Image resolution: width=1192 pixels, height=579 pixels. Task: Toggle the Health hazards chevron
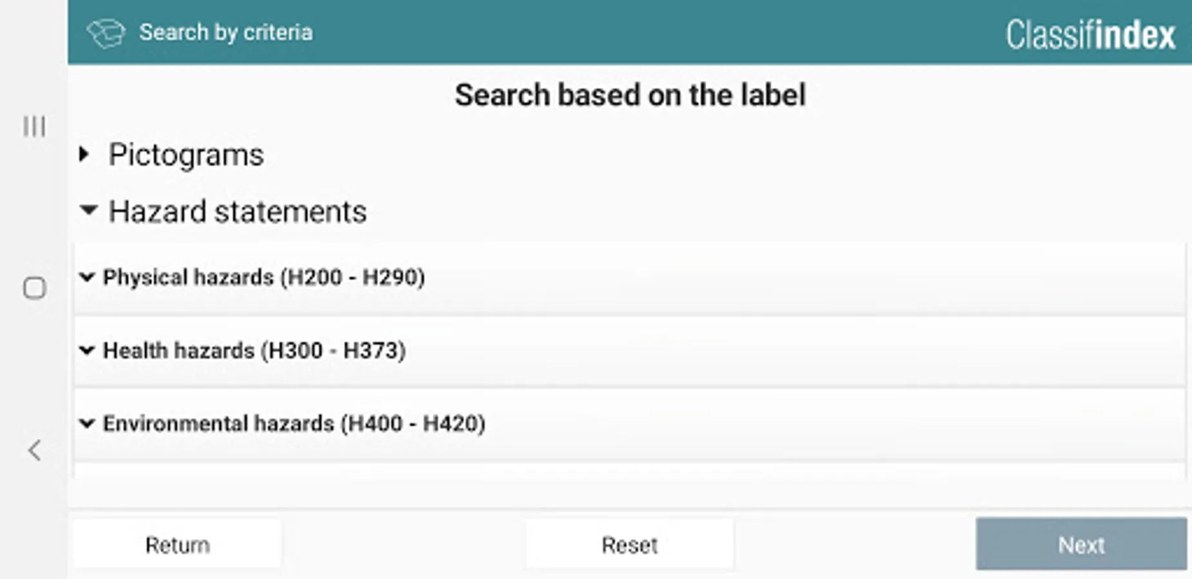tap(86, 351)
